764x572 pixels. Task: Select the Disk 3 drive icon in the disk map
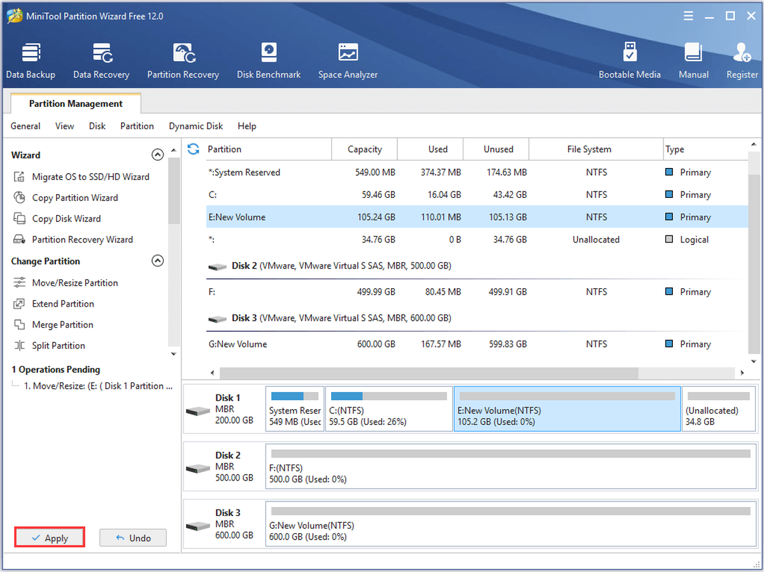(198, 526)
